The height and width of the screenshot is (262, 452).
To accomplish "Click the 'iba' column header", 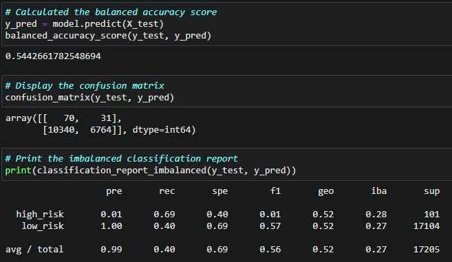I will tap(379, 190).
